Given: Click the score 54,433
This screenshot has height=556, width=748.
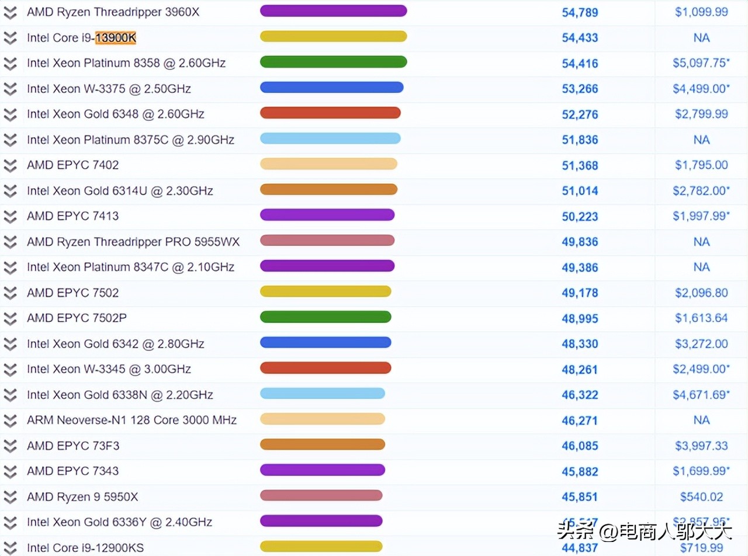Looking at the screenshot, I should pos(580,38).
